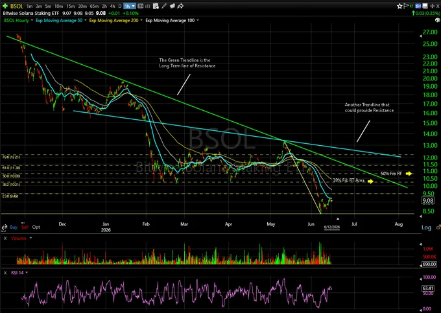Toggle the green RT real-time indicator
Image resolution: width=441 pixels, height=313 pixels.
click(x=412, y=6)
